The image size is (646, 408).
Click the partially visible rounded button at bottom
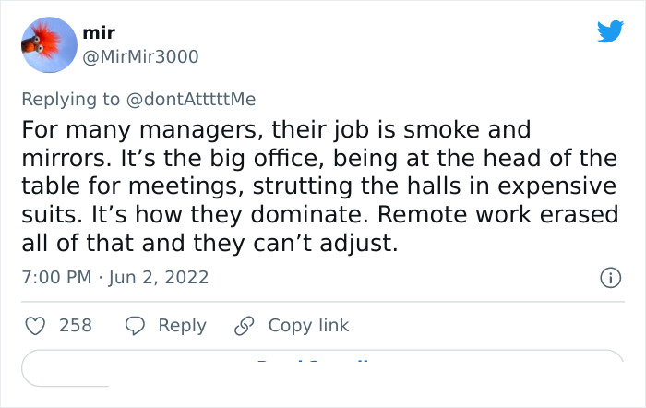321,366
